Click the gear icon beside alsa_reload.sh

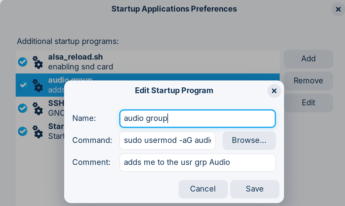click(38, 62)
